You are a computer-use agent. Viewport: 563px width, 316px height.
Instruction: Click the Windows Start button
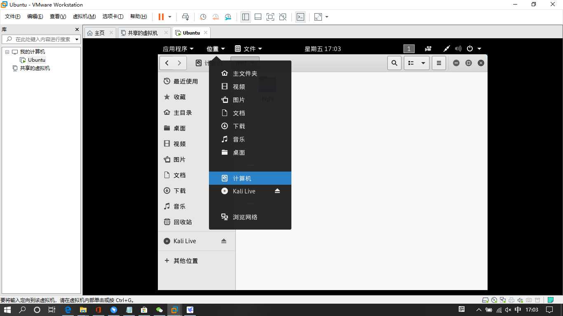7,310
